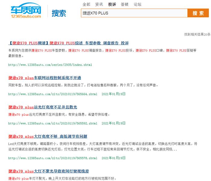Go to the 答疑 tab
This screenshot has height=181, width=211.
pyautogui.click(x=124, y=5)
